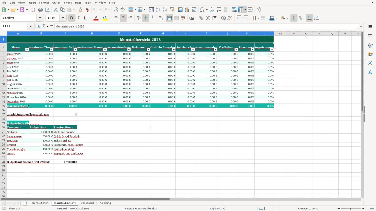376x211 pixels.
Task: Open the sidebar Properties deck
Action: [370, 36]
